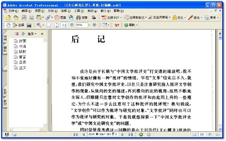This screenshot has width=226, height=141.
Task: Go to first page button
Action: [76, 134]
